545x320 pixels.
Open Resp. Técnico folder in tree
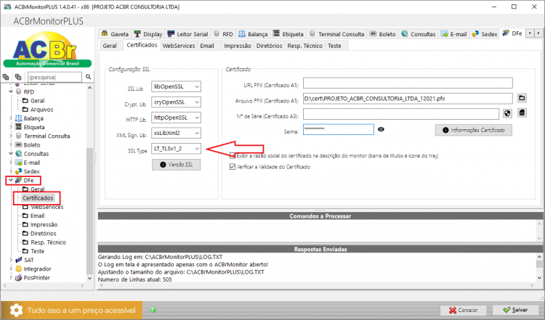pos(44,242)
